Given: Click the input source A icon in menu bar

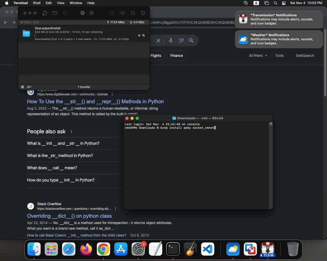Looking at the screenshot, I should pyautogui.click(x=256, y=3).
